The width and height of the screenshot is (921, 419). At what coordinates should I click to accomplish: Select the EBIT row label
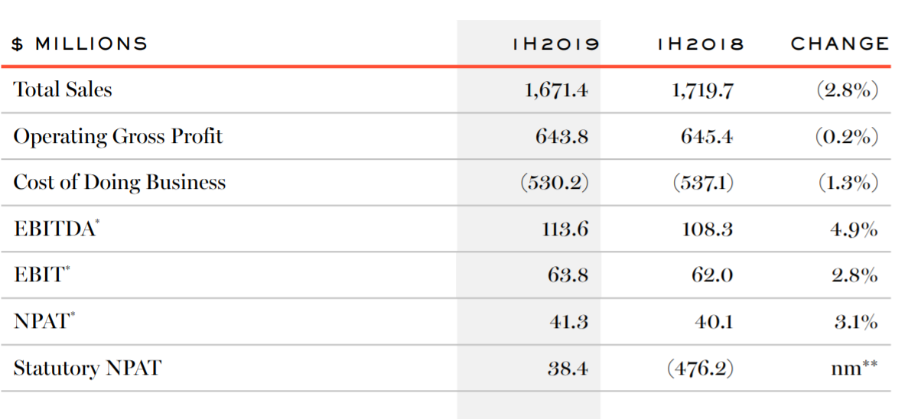41,274
